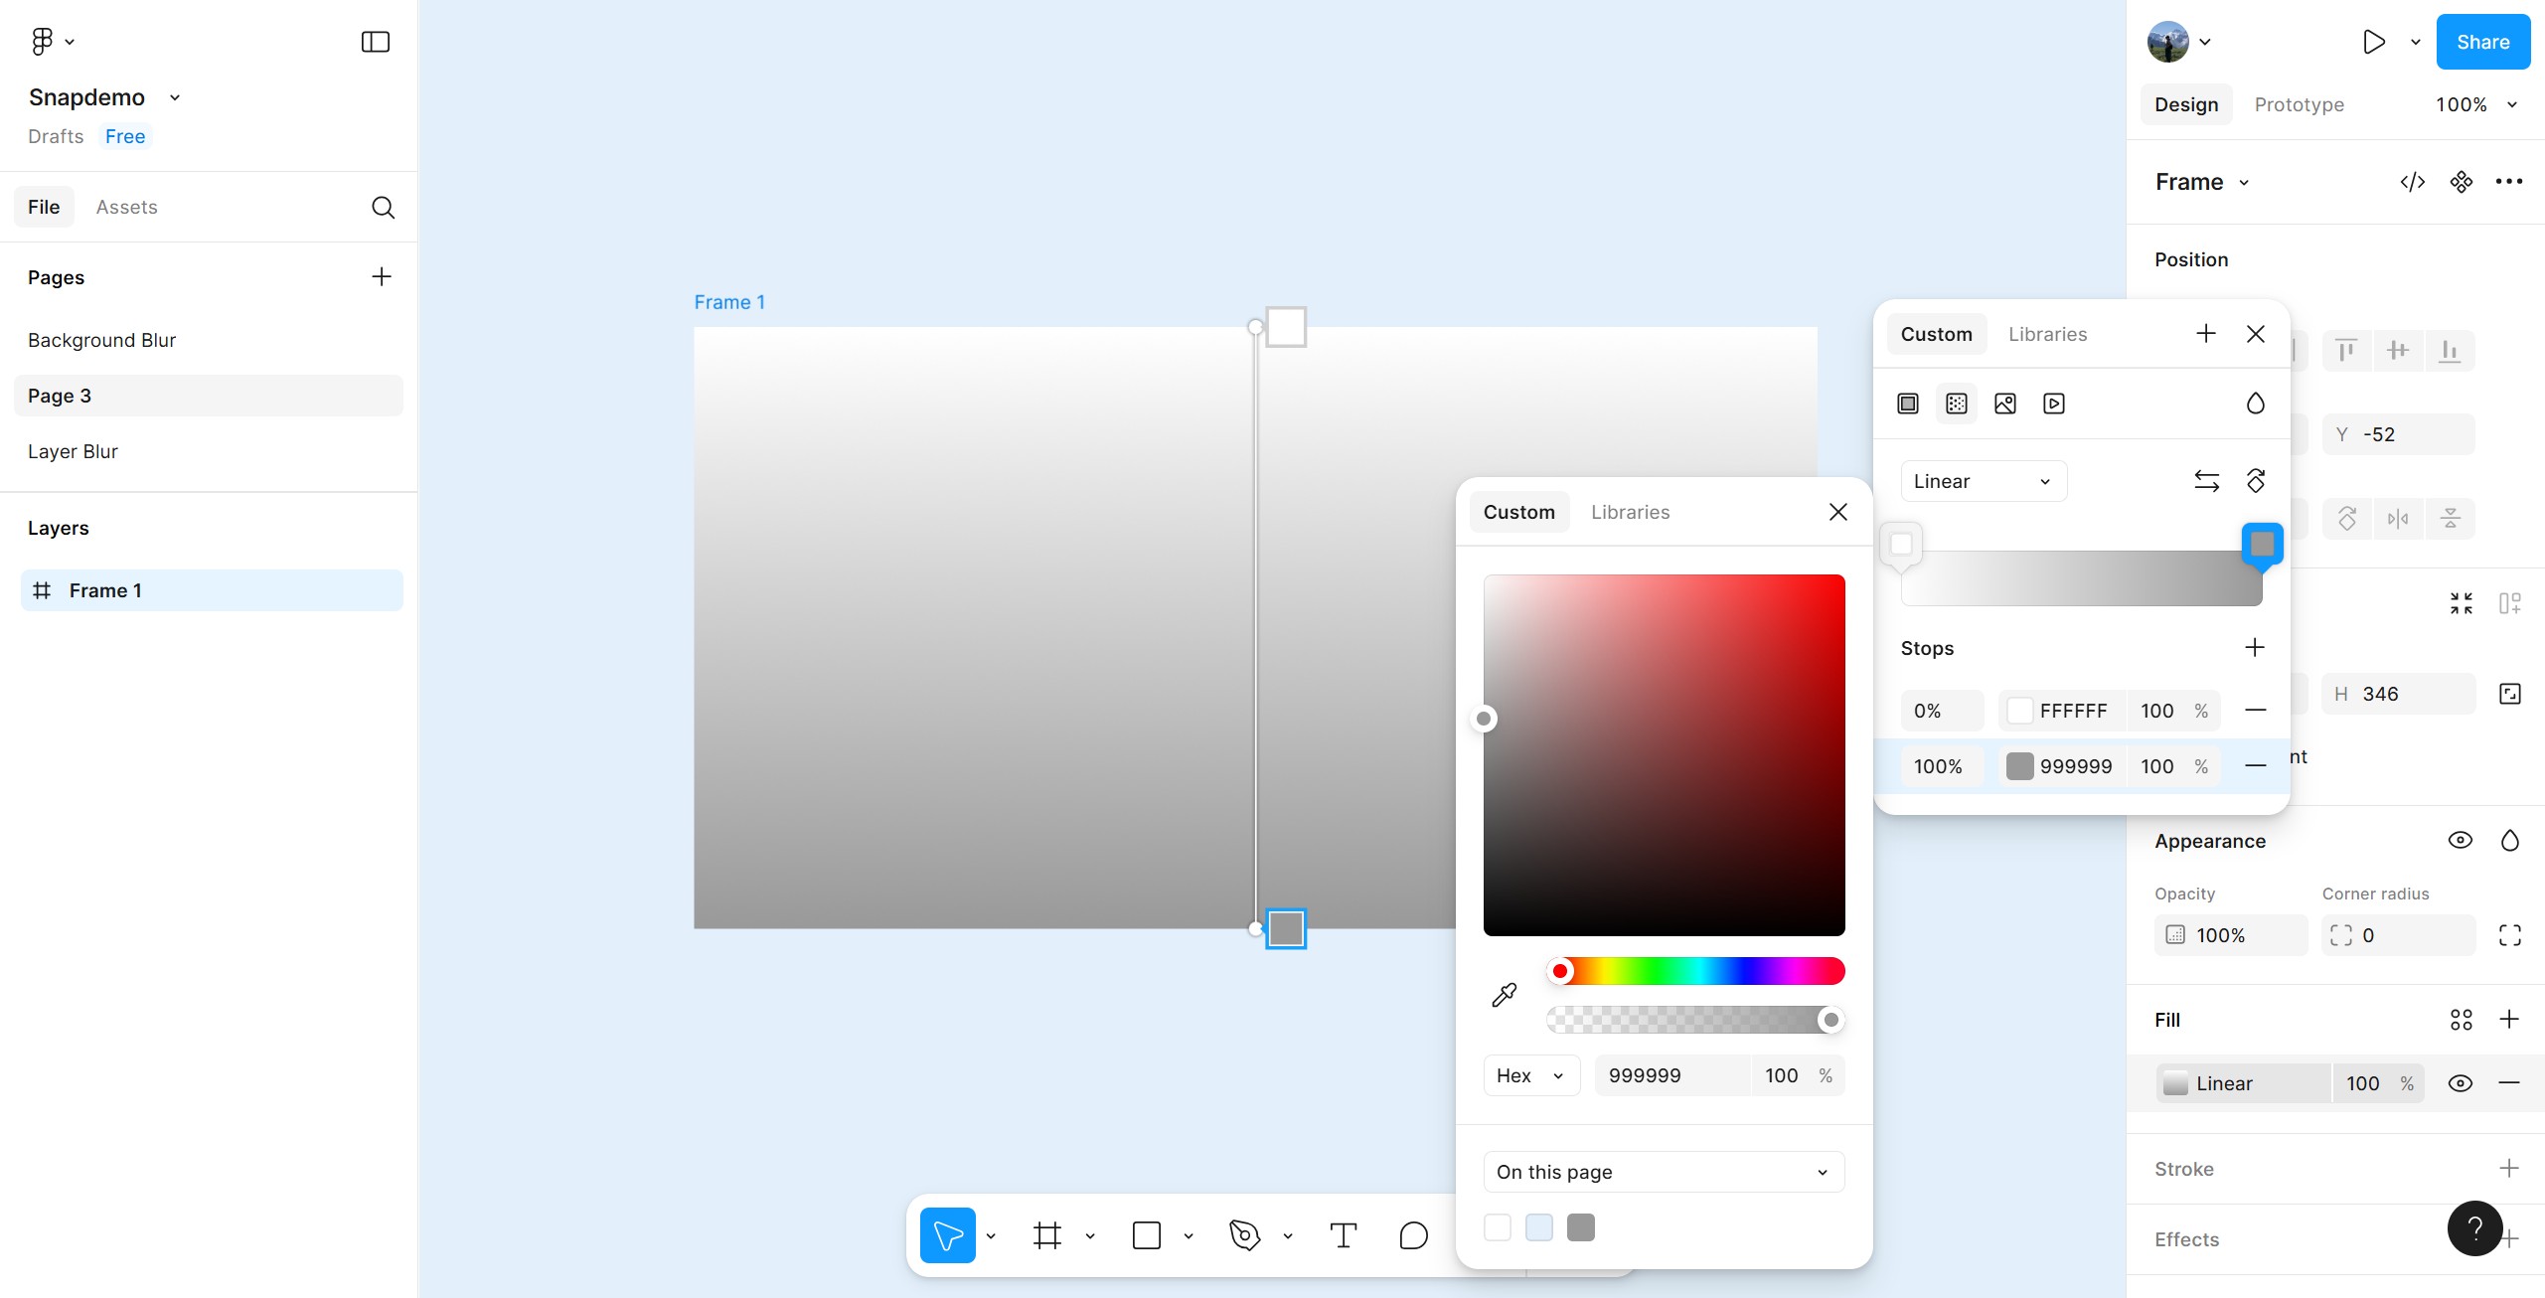Align vertical centers icon
This screenshot has width=2545, height=1298.
coord(2398,350)
